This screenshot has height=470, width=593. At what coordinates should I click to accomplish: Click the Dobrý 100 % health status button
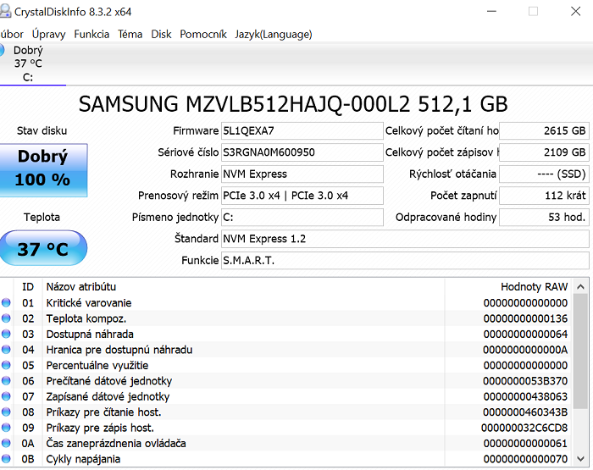(x=43, y=170)
